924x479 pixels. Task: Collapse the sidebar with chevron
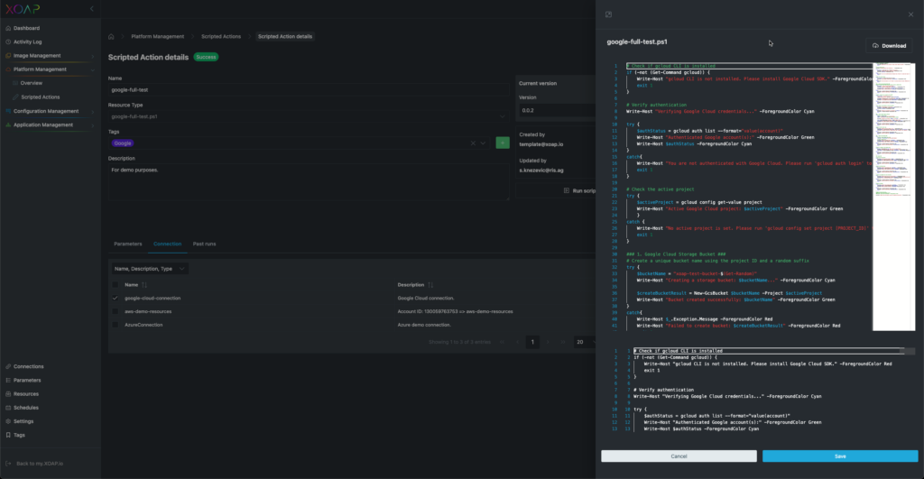point(91,9)
